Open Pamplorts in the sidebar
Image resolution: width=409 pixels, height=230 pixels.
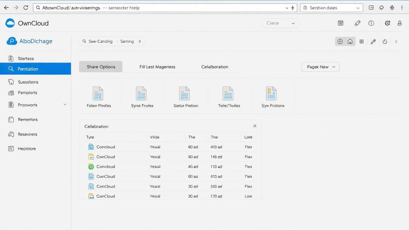click(x=35, y=93)
